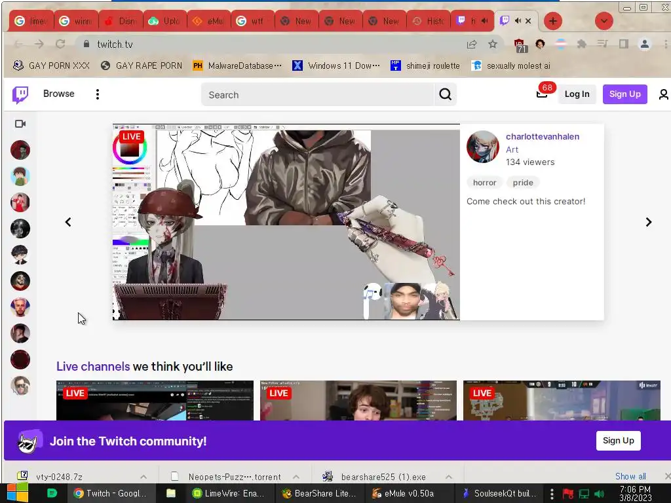The width and height of the screenshot is (671, 503).
Task: Open the extensions puzzle piece menu
Action: click(x=581, y=44)
